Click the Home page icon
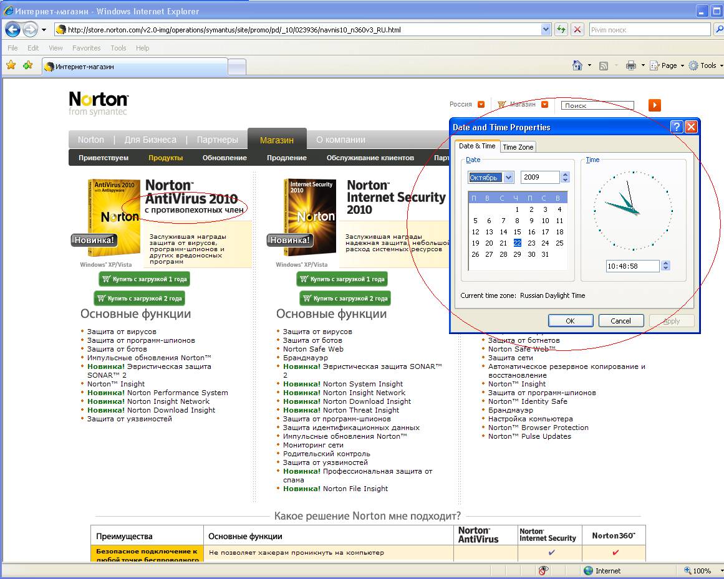The height and width of the screenshot is (579, 724). 577,65
